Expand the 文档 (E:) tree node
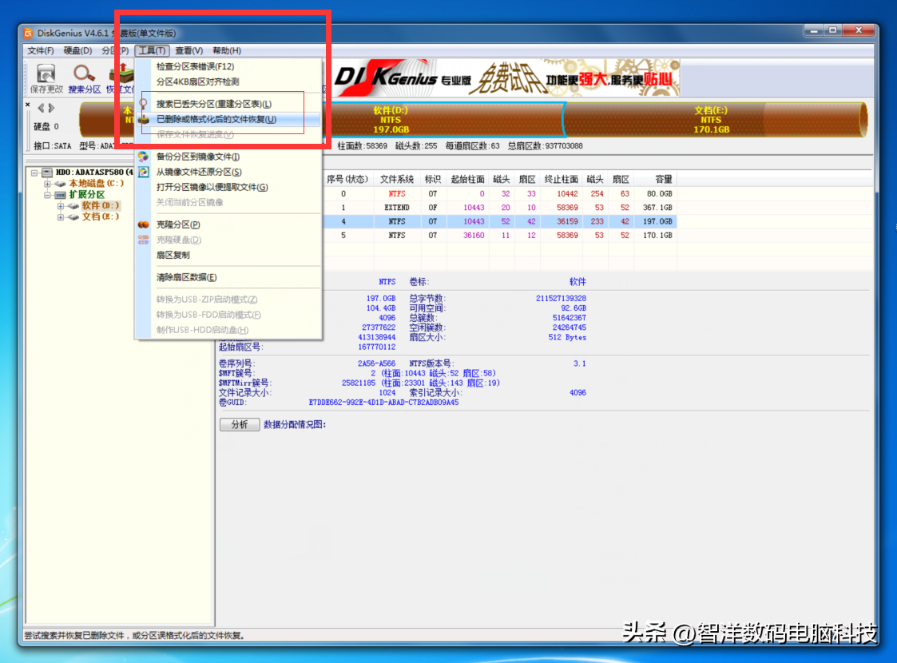 [61, 216]
